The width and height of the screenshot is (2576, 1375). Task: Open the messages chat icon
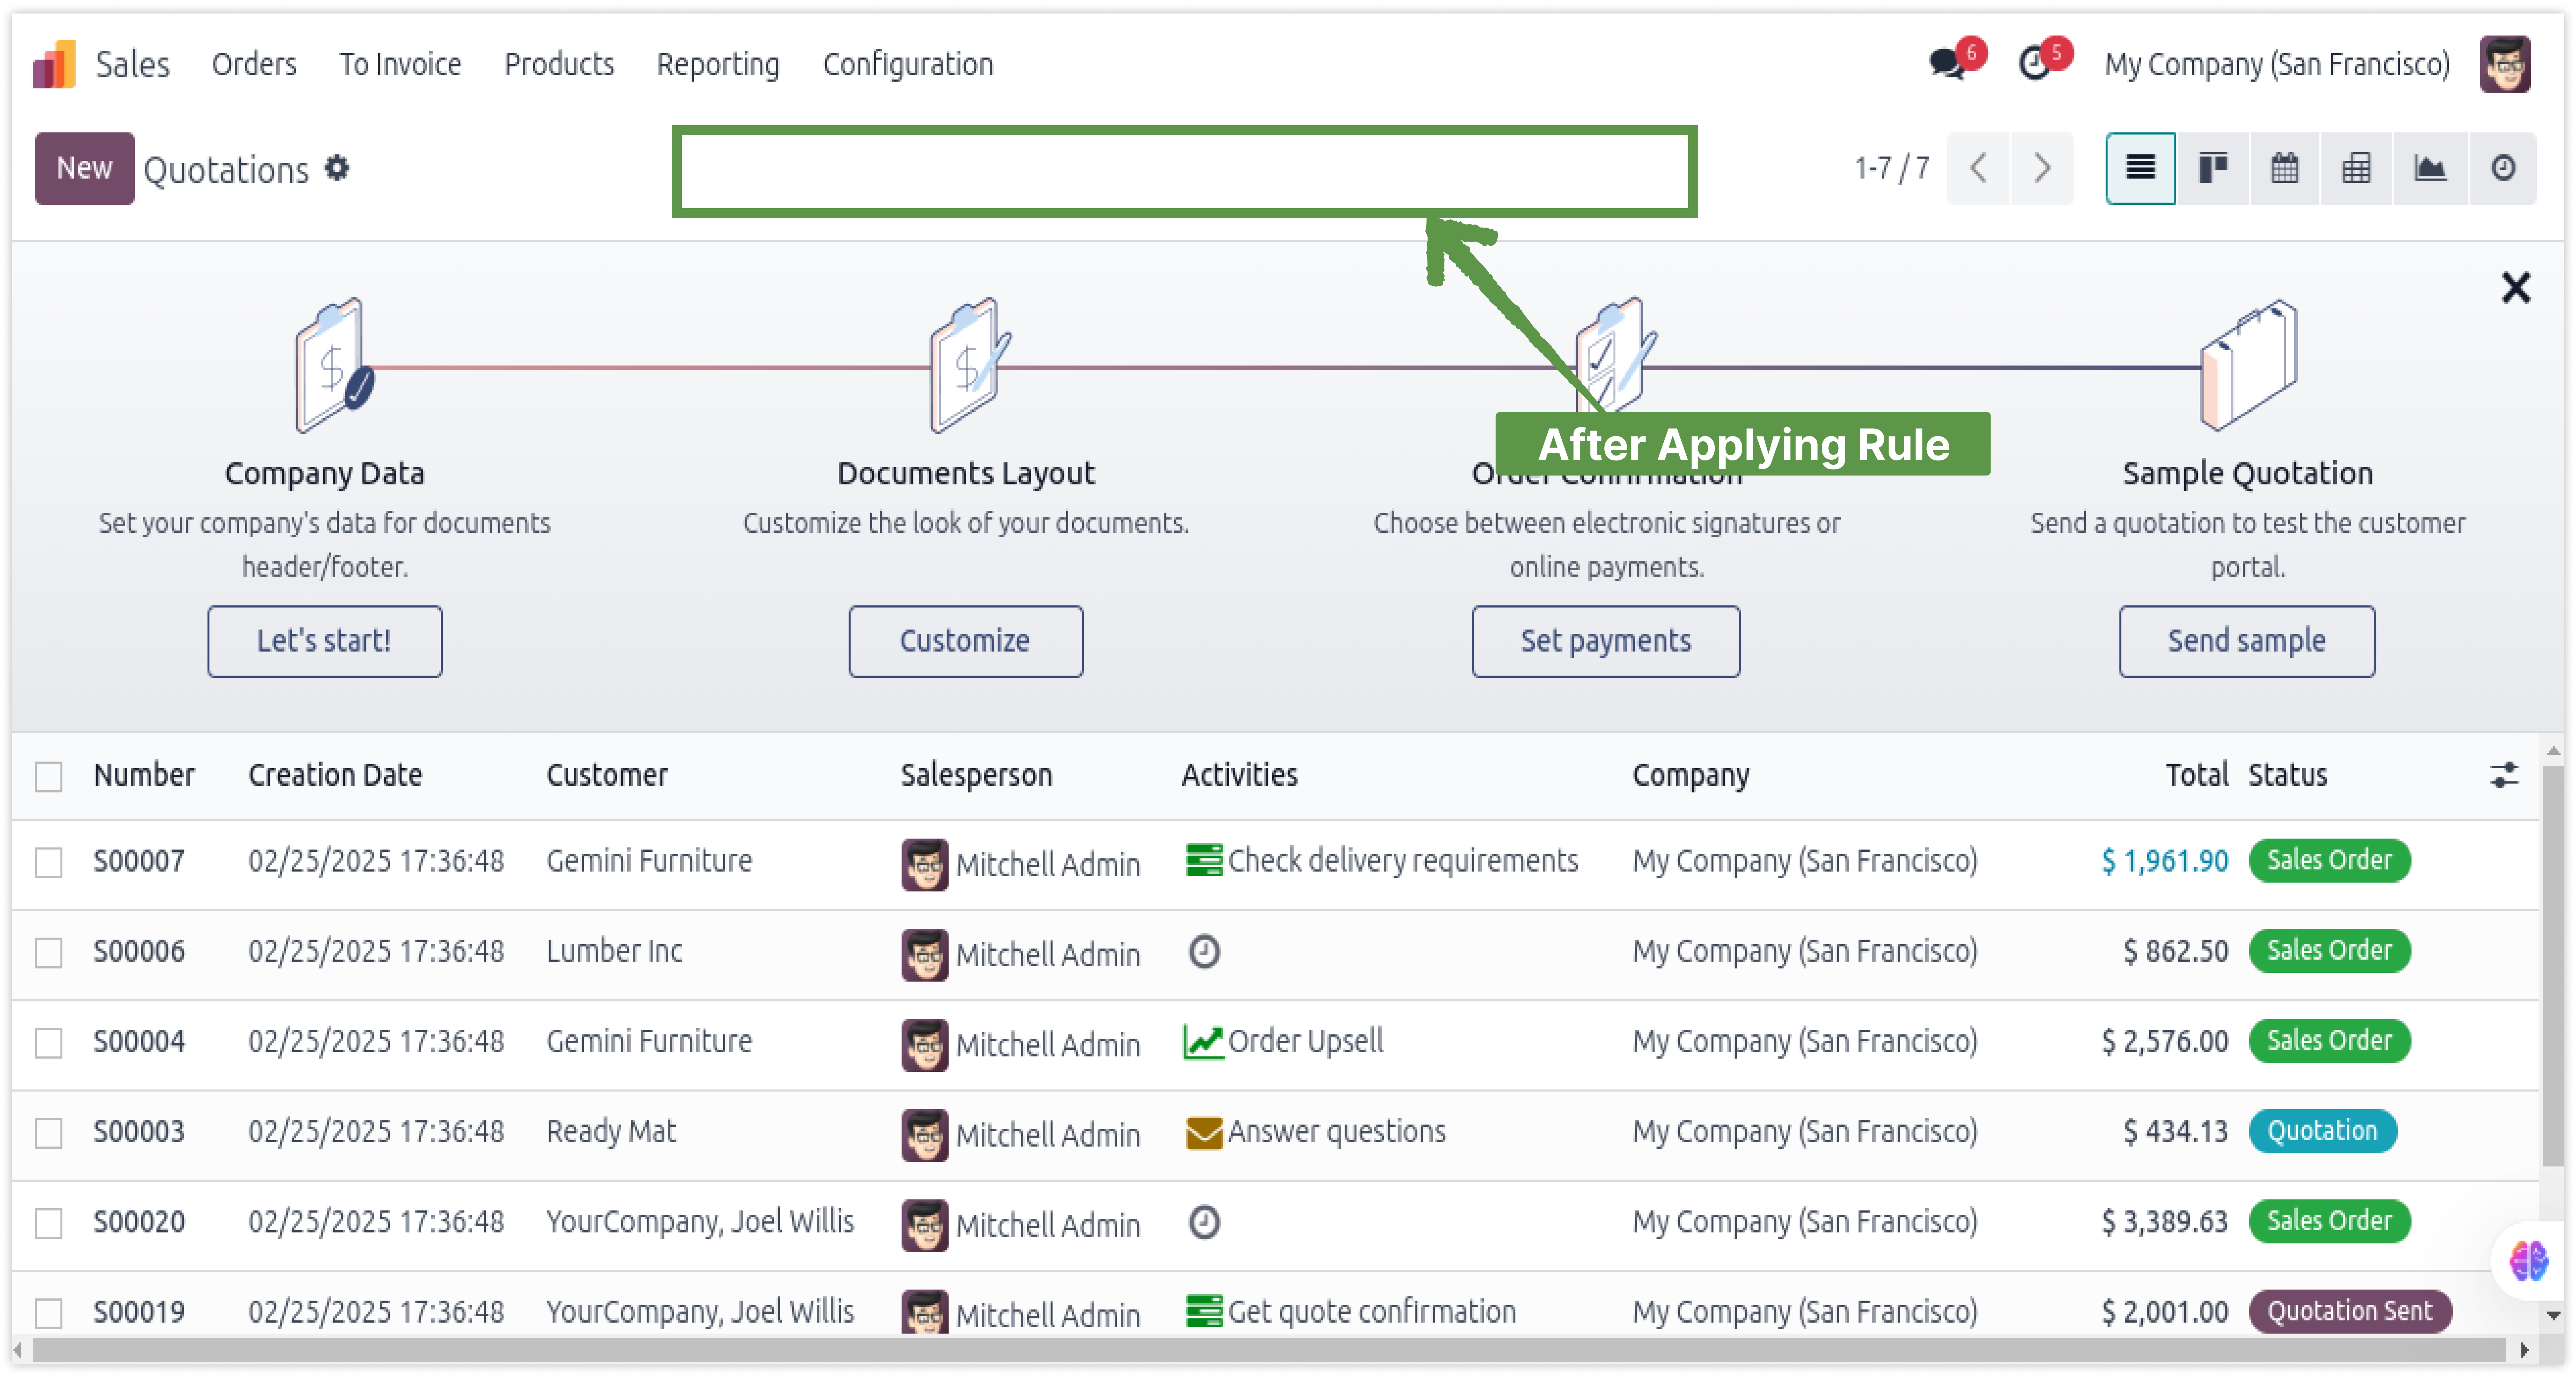(x=1947, y=64)
